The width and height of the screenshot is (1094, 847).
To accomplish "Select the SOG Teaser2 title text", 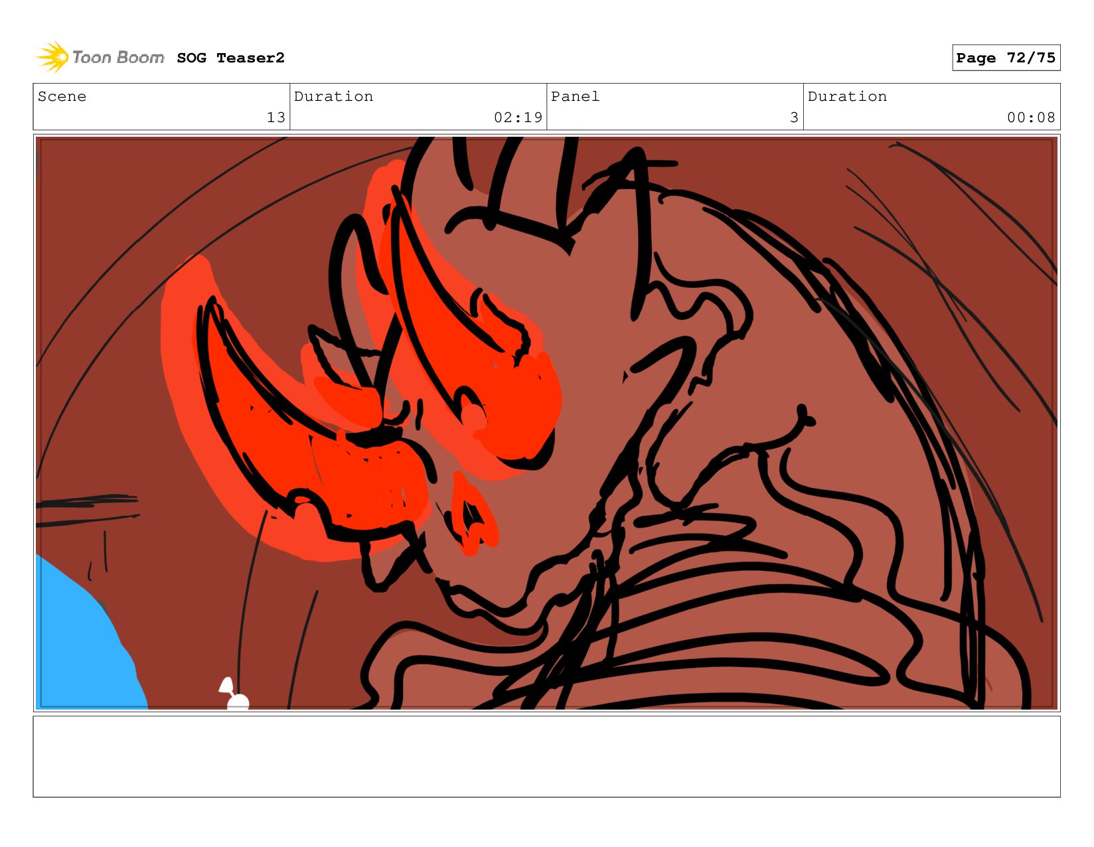I will click(230, 58).
